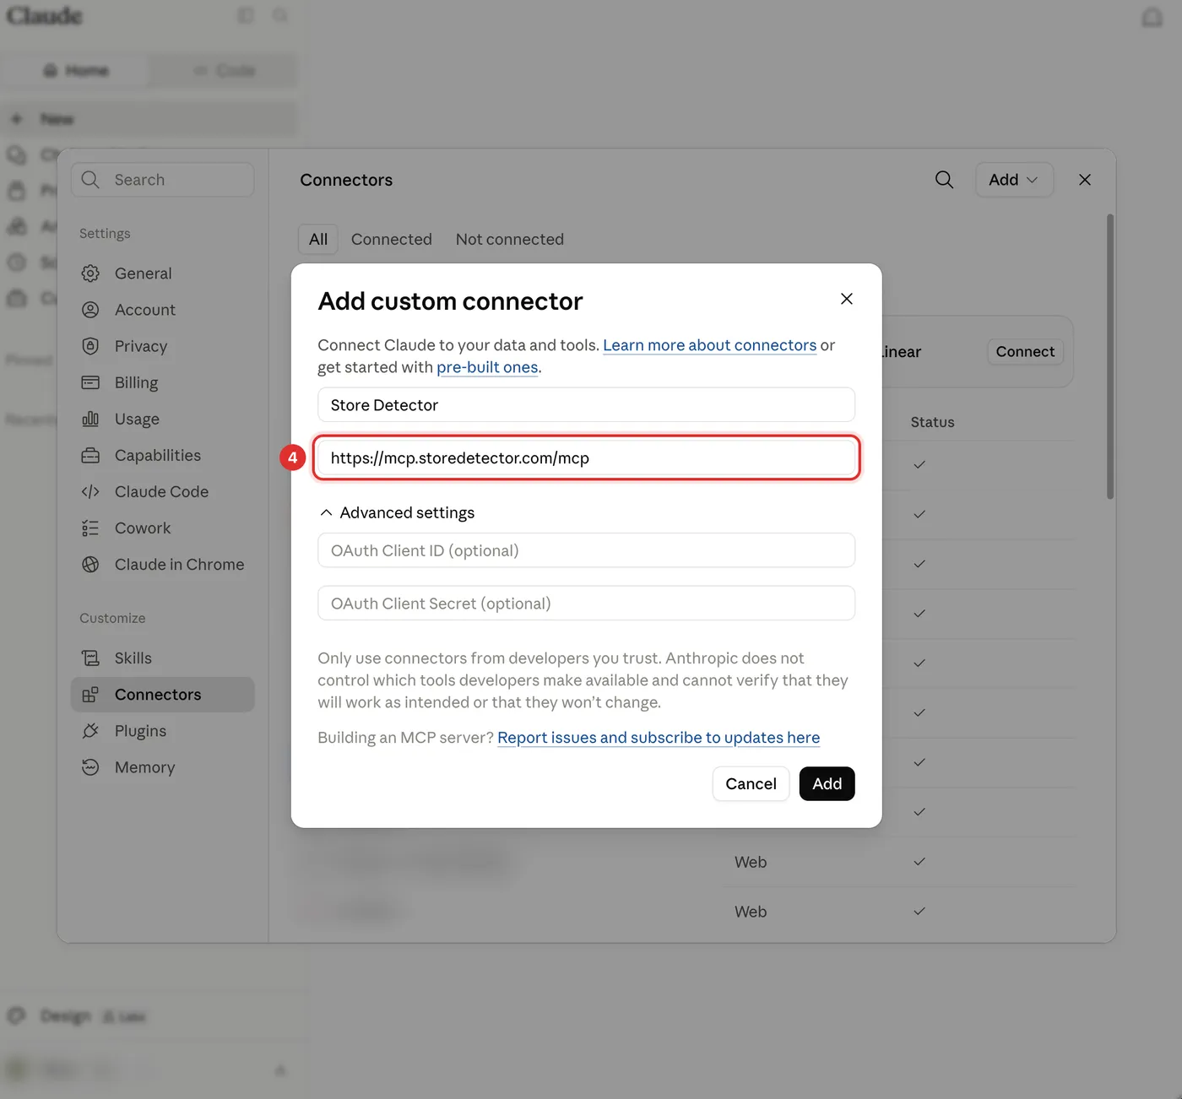The height and width of the screenshot is (1099, 1182).
Task: Click the Skills scroll icon
Action: pos(90,658)
